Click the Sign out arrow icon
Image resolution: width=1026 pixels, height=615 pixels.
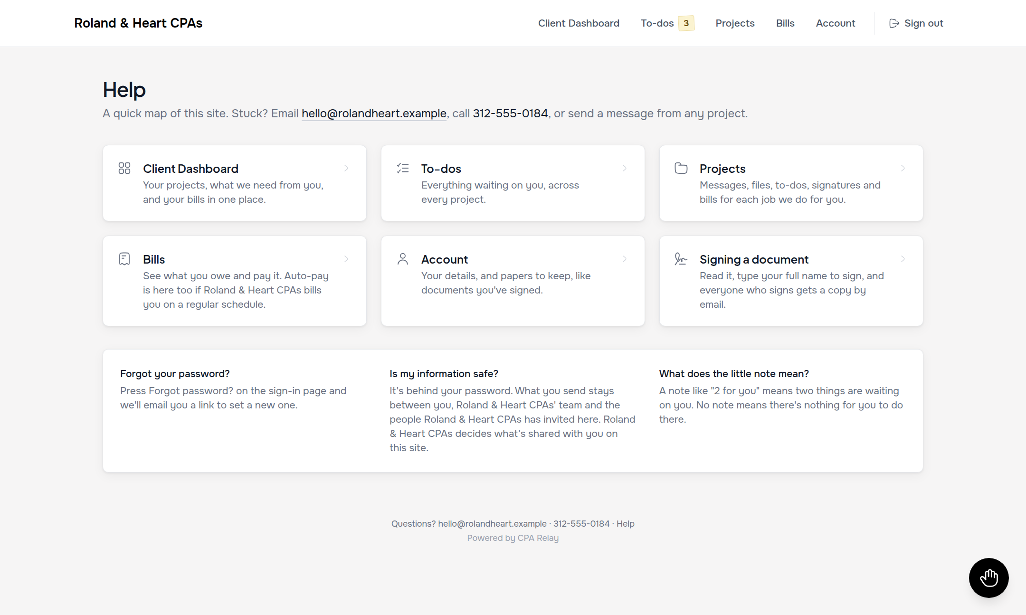[894, 23]
